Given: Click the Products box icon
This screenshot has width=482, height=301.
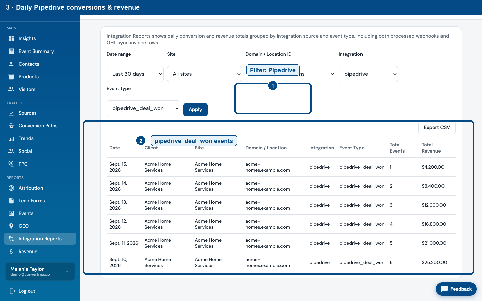Looking at the screenshot, I should [x=11, y=77].
